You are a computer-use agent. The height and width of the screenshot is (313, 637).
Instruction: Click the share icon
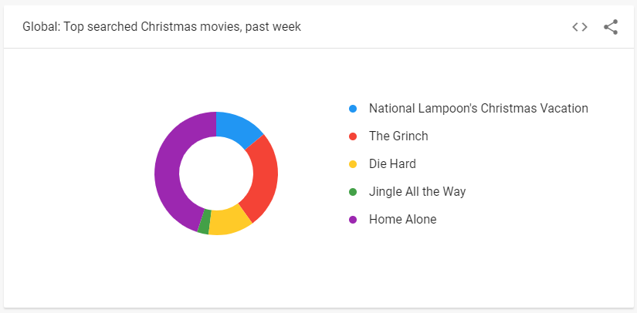[x=611, y=27]
